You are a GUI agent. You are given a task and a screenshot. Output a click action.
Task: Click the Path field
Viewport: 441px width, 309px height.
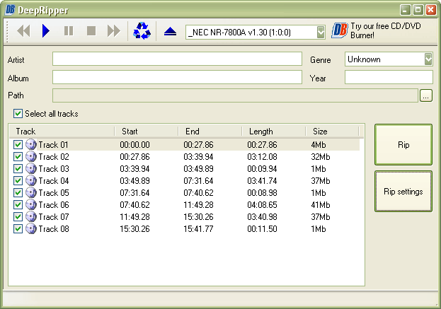tap(235, 95)
